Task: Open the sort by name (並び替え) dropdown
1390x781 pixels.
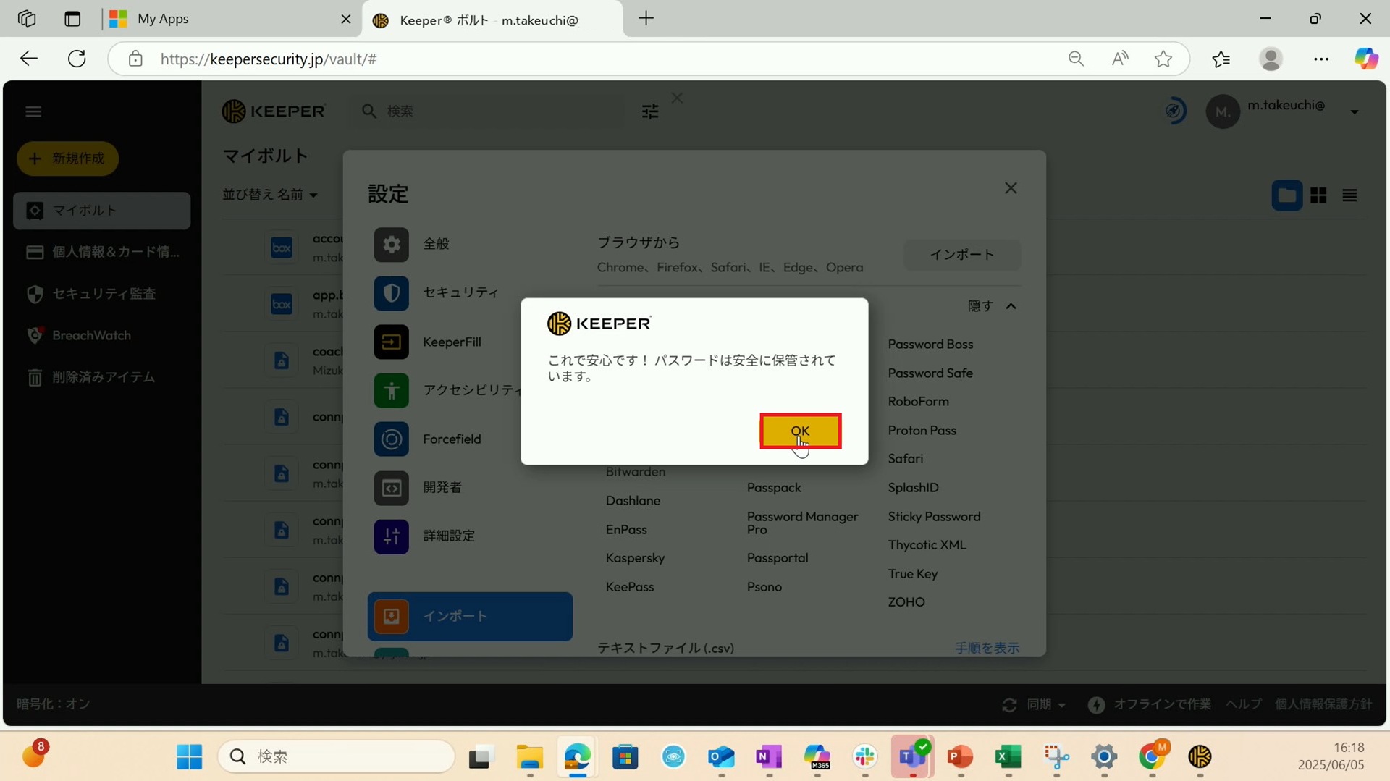Action: tap(269, 195)
